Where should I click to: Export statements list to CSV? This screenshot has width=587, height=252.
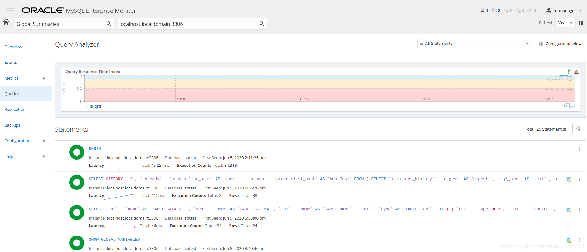pos(577,128)
